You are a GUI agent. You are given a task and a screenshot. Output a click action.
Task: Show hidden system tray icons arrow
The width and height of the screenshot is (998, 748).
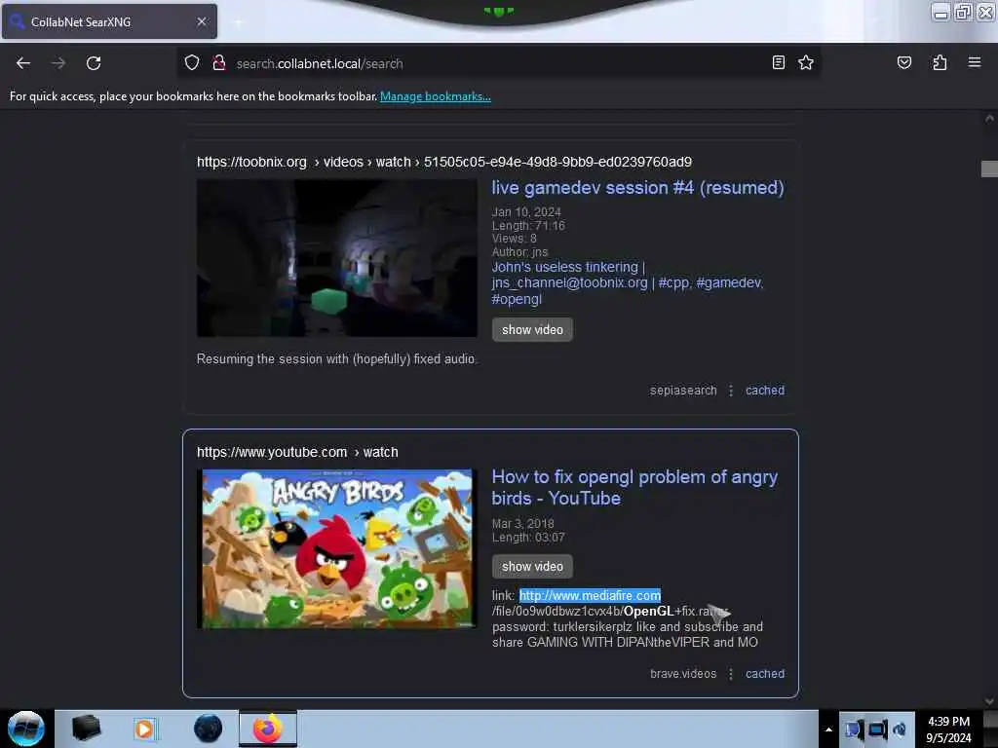click(x=828, y=729)
